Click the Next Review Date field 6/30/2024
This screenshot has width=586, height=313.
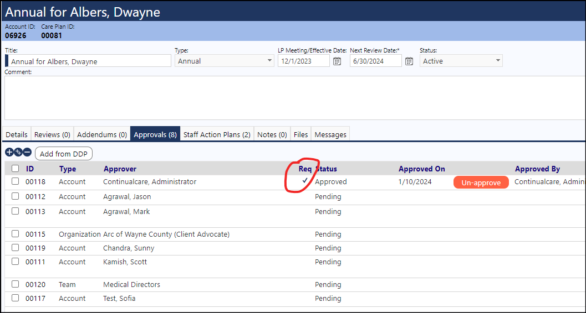coord(375,61)
